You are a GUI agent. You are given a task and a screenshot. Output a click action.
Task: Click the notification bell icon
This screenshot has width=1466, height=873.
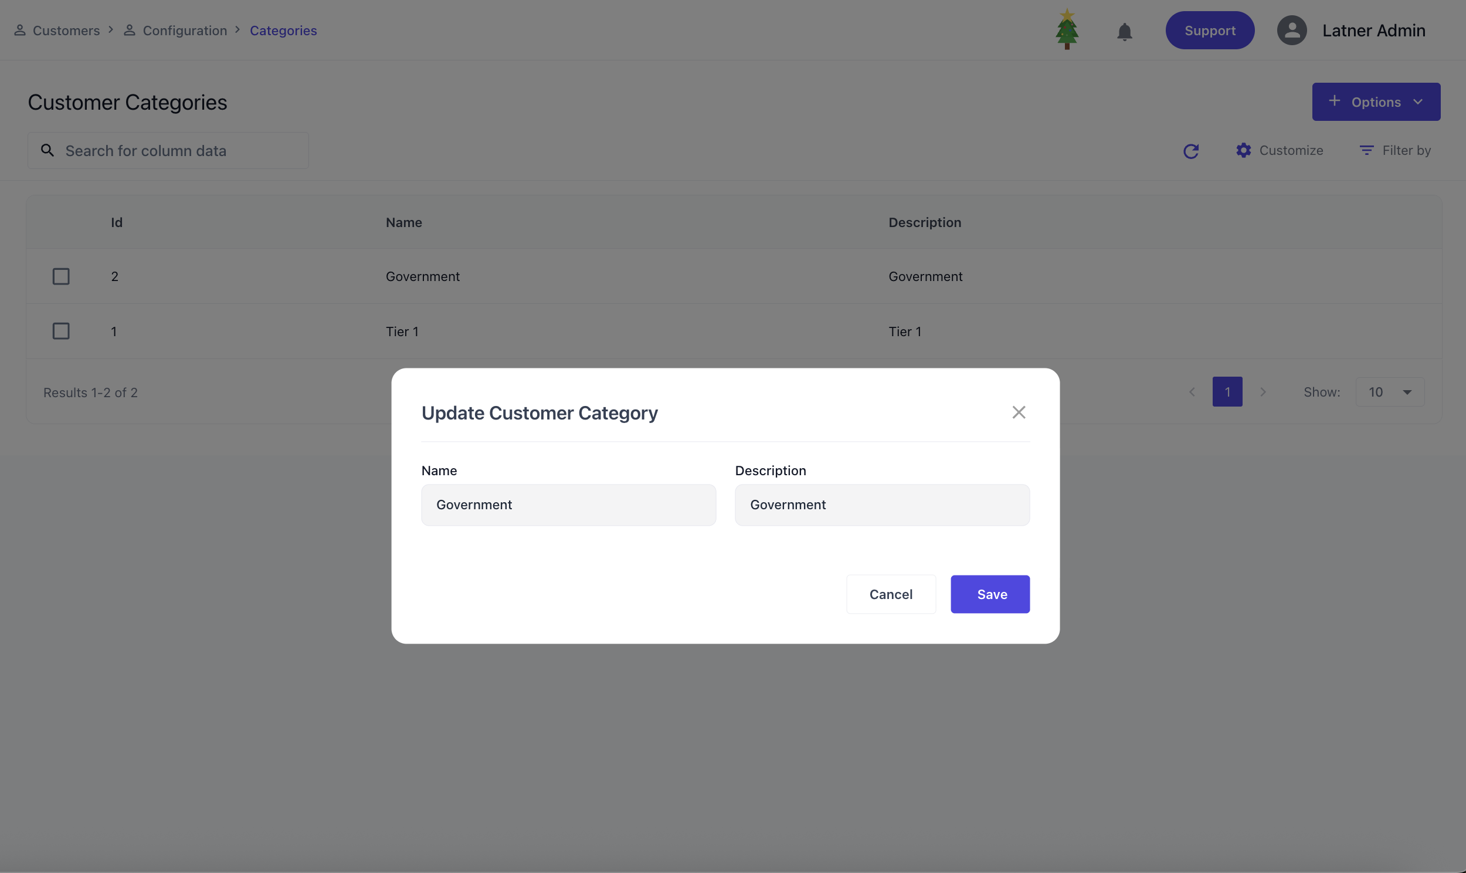[1124, 31]
